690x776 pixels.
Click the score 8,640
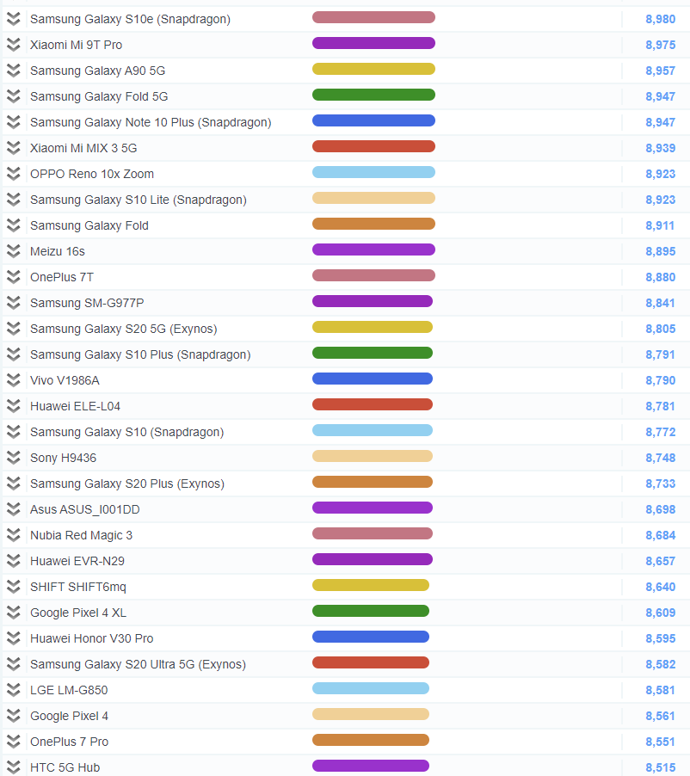point(660,587)
